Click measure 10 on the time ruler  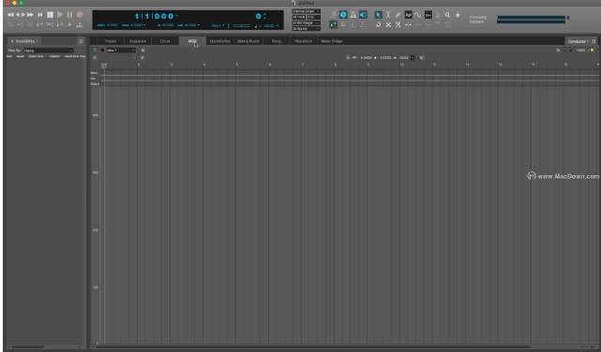(x=401, y=65)
